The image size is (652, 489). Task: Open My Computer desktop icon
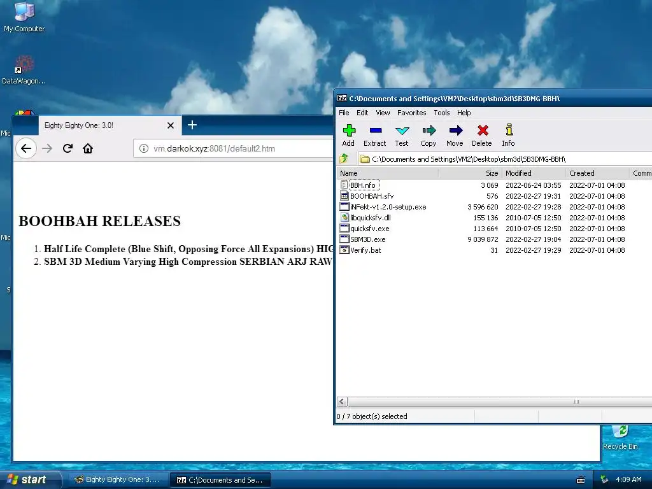coord(24,17)
